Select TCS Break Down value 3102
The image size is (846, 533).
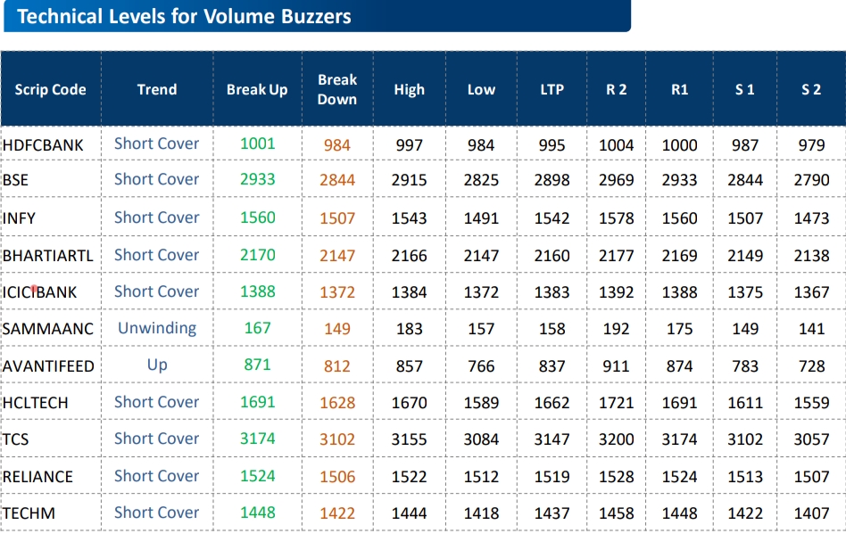point(337,439)
